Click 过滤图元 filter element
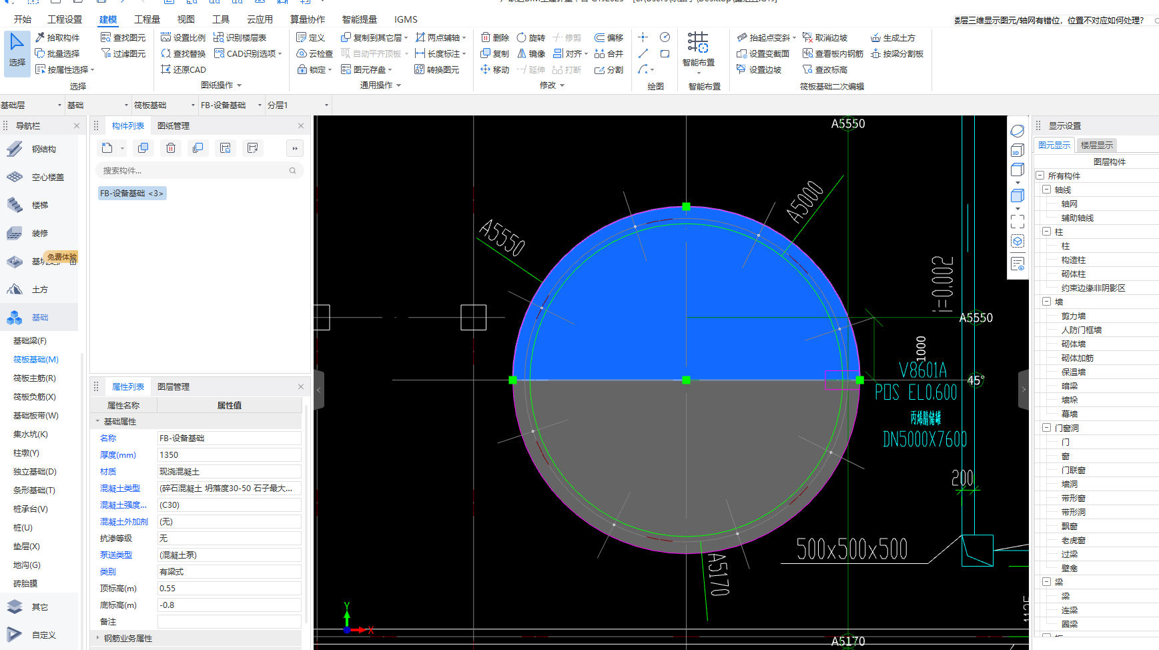Image resolution: width=1159 pixels, height=650 pixels. (123, 53)
